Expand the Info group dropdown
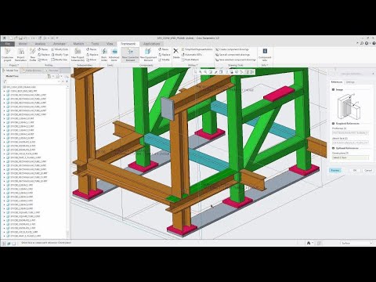 pos(265,65)
